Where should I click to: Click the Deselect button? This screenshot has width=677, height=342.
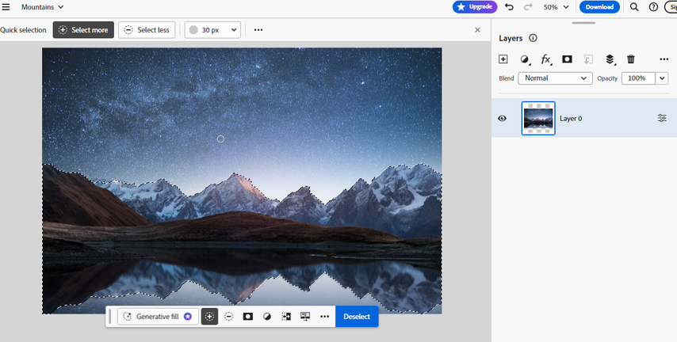pyautogui.click(x=357, y=317)
